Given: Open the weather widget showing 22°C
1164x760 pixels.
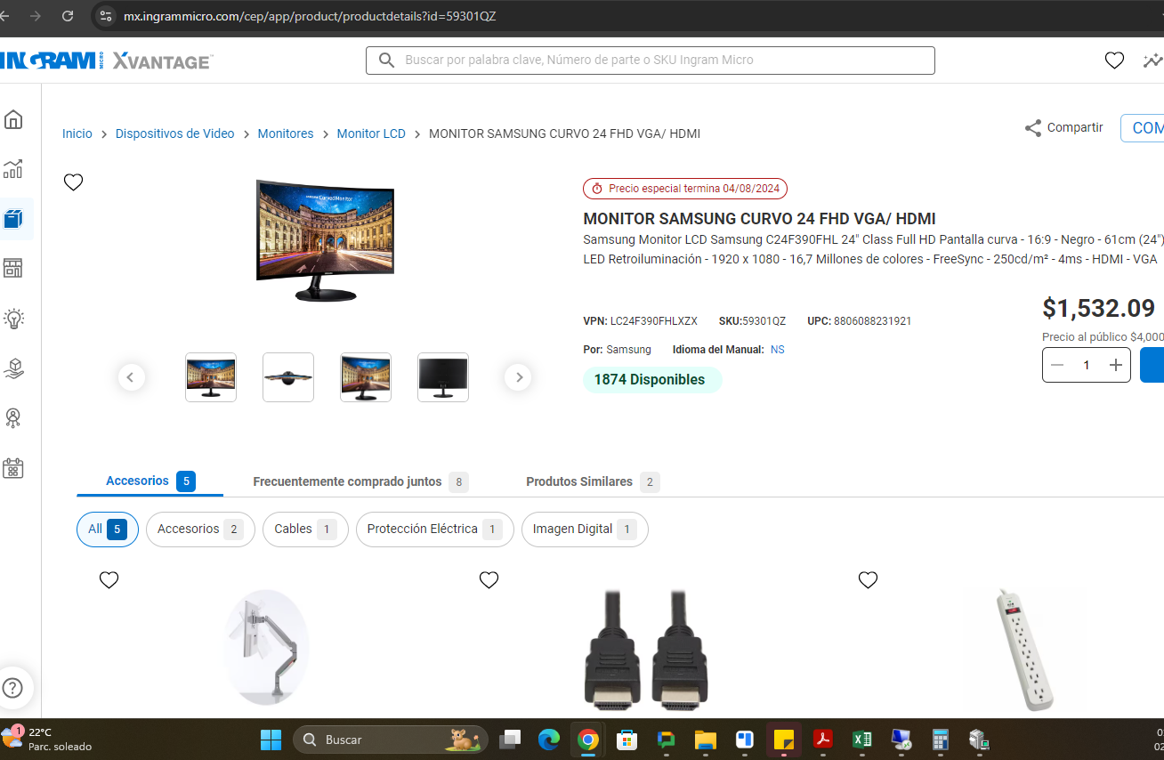Looking at the screenshot, I should click(46, 739).
